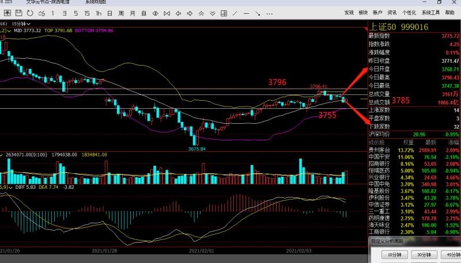Expand the Bollinger indicator parameters dropdown
This screenshot has height=263, width=461.
point(9,31)
